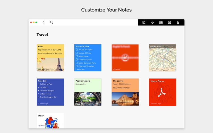Go back using the back arrow
The image size is (213, 133).
point(43,22)
